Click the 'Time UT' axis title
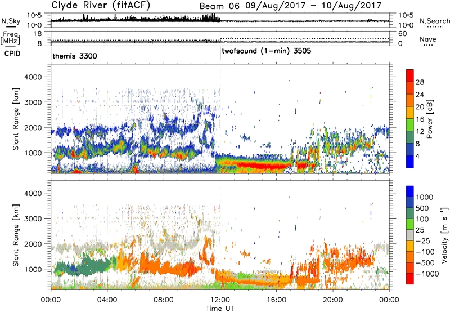The width and height of the screenshot is (450, 312). point(220,309)
